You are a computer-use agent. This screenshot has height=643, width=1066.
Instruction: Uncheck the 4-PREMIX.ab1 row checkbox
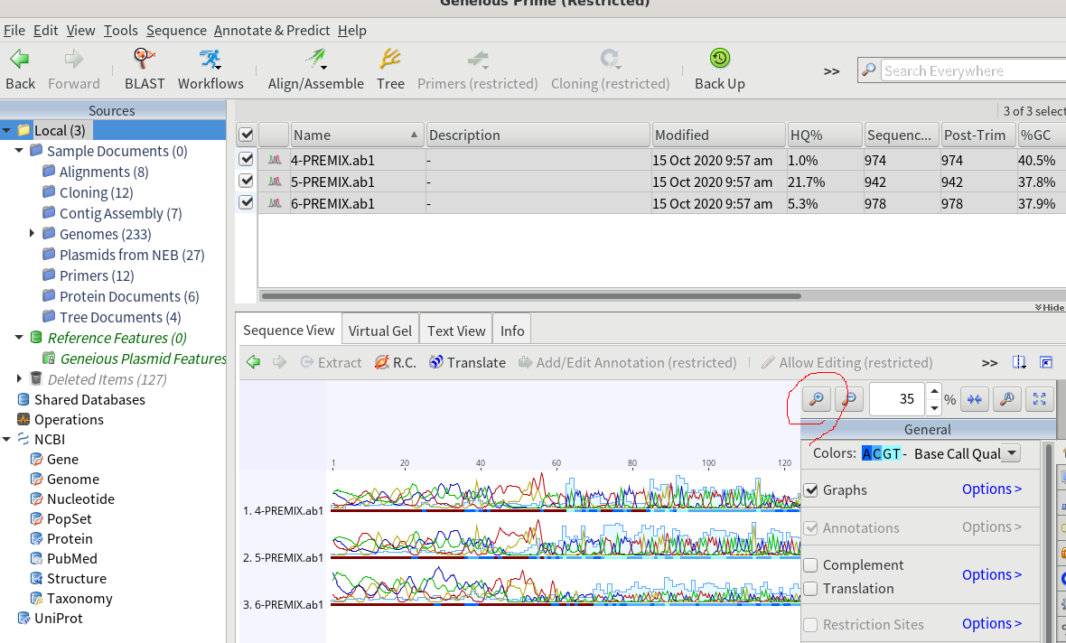(x=246, y=159)
